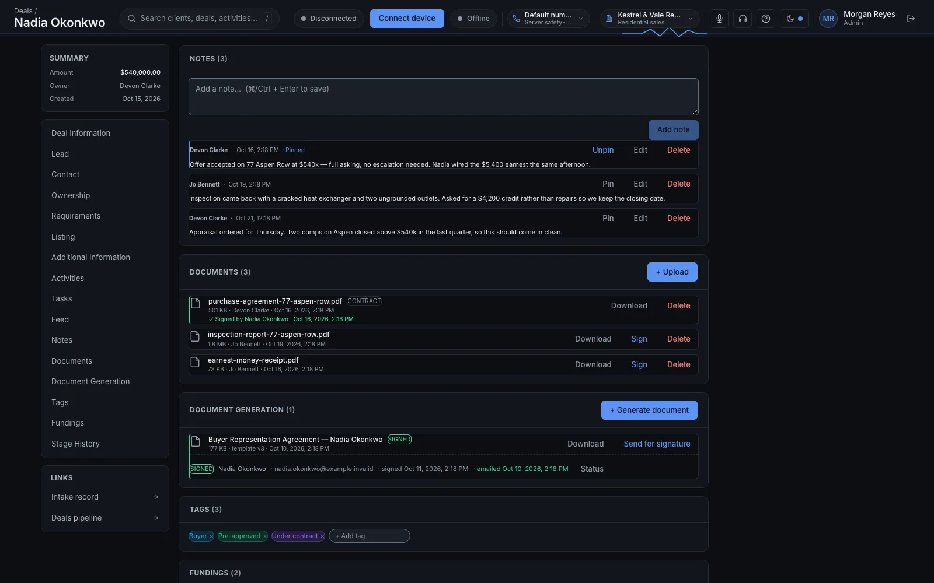Click + Generate document button
This screenshot has width=934, height=583.
point(649,410)
